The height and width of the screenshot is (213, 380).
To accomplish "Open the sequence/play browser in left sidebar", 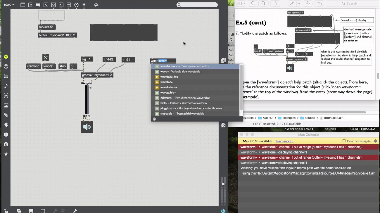I will pos(6,96).
